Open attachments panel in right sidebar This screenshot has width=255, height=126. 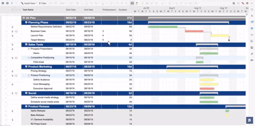point(252,16)
